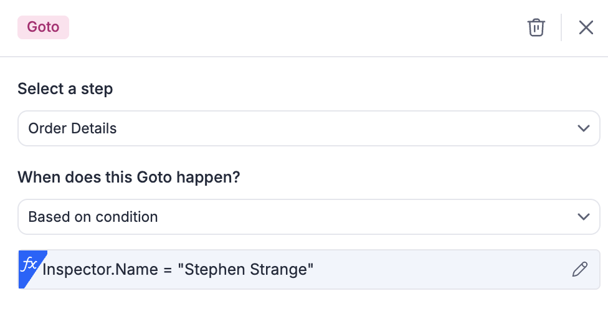Click the "Select a step" label
This screenshot has height=319, width=608.
tap(65, 89)
